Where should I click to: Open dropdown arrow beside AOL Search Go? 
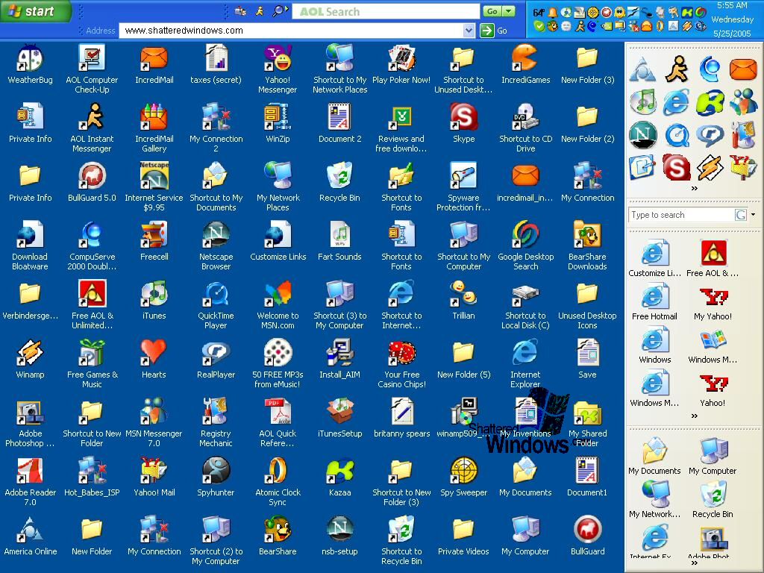[x=509, y=11]
